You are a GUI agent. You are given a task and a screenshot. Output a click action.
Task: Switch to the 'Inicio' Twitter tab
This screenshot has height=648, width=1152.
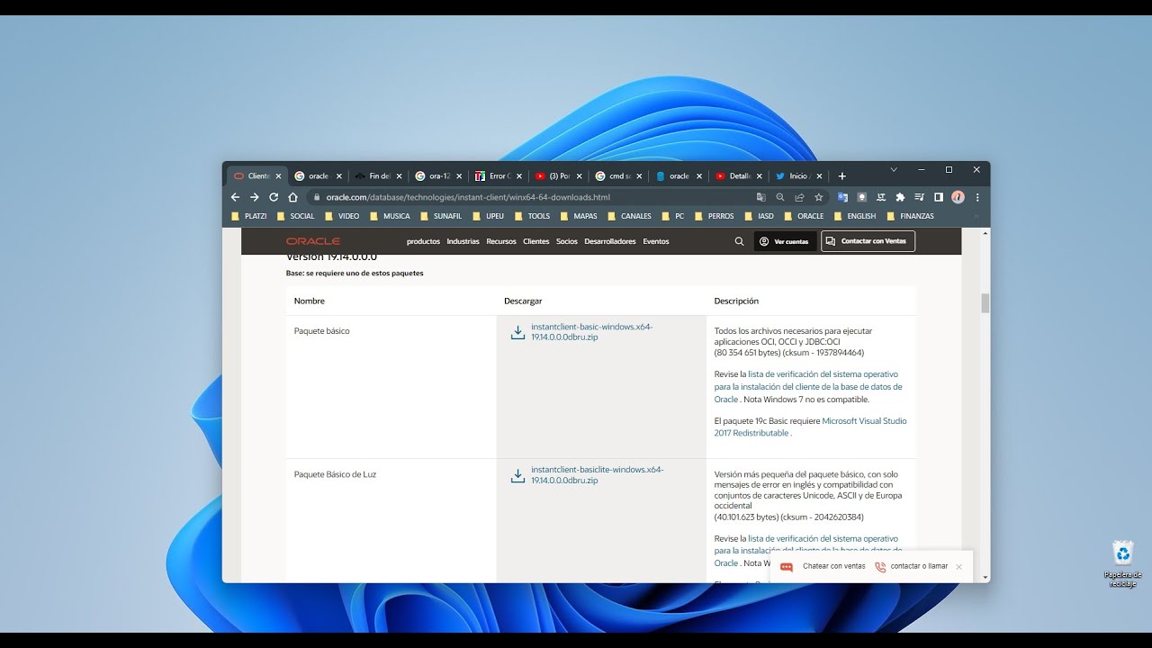coord(799,176)
